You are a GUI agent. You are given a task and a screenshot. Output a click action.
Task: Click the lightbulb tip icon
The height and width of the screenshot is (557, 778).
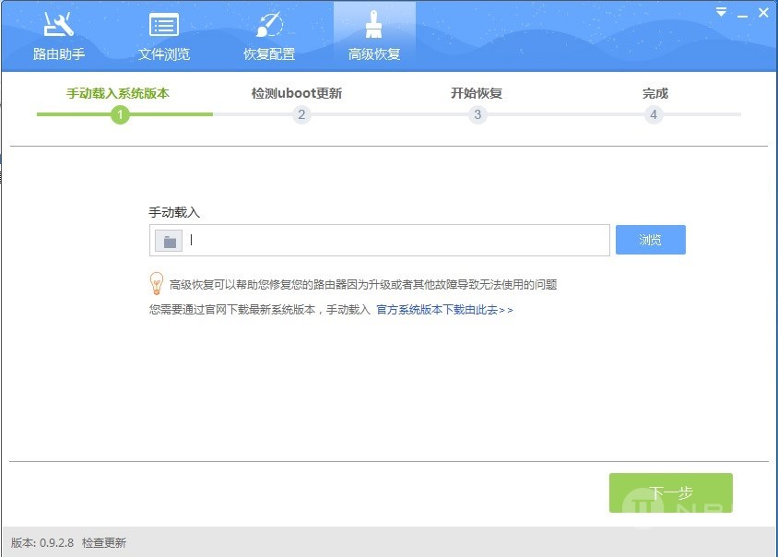[x=157, y=283]
